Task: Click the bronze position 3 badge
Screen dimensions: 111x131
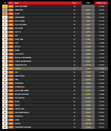Action: pos(5,14)
